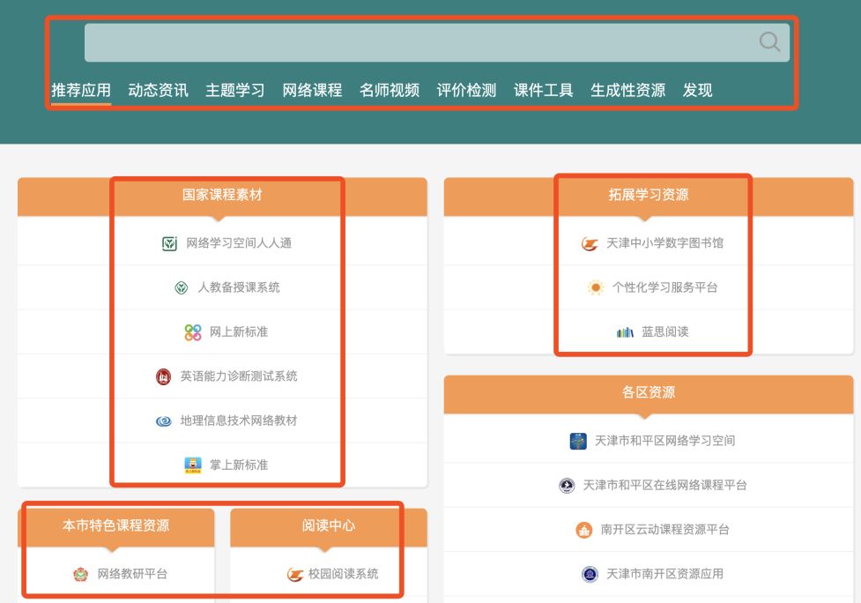Viewport: 861px width, 603px height.
Task: Click the 本市特色课程资源 section header
Action: (115, 526)
